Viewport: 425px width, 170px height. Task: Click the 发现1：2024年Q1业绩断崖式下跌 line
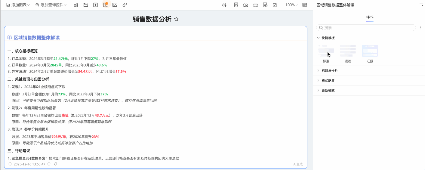point(38,87)
